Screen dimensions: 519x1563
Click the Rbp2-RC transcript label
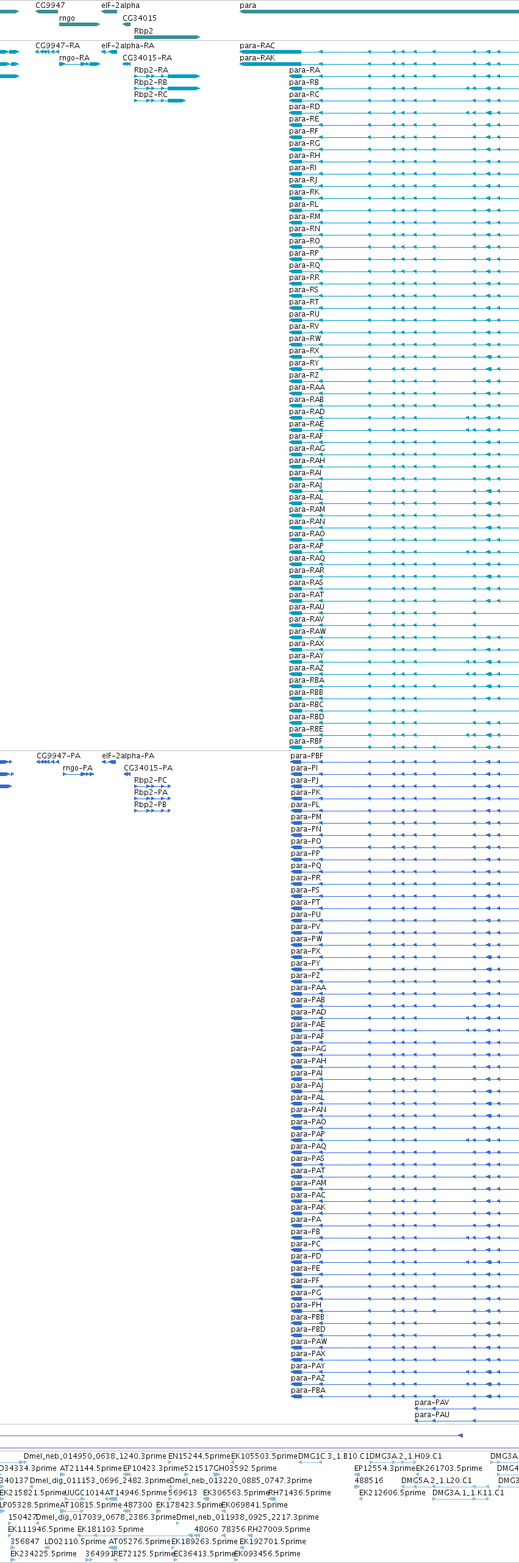[151, 95]
